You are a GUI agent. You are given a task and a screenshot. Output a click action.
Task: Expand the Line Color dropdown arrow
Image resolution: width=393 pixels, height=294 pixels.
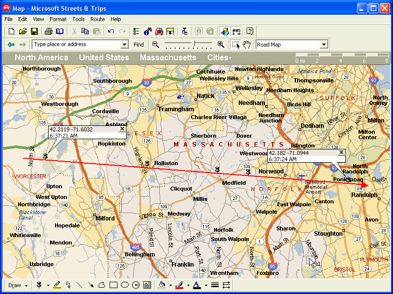[188, 285]
